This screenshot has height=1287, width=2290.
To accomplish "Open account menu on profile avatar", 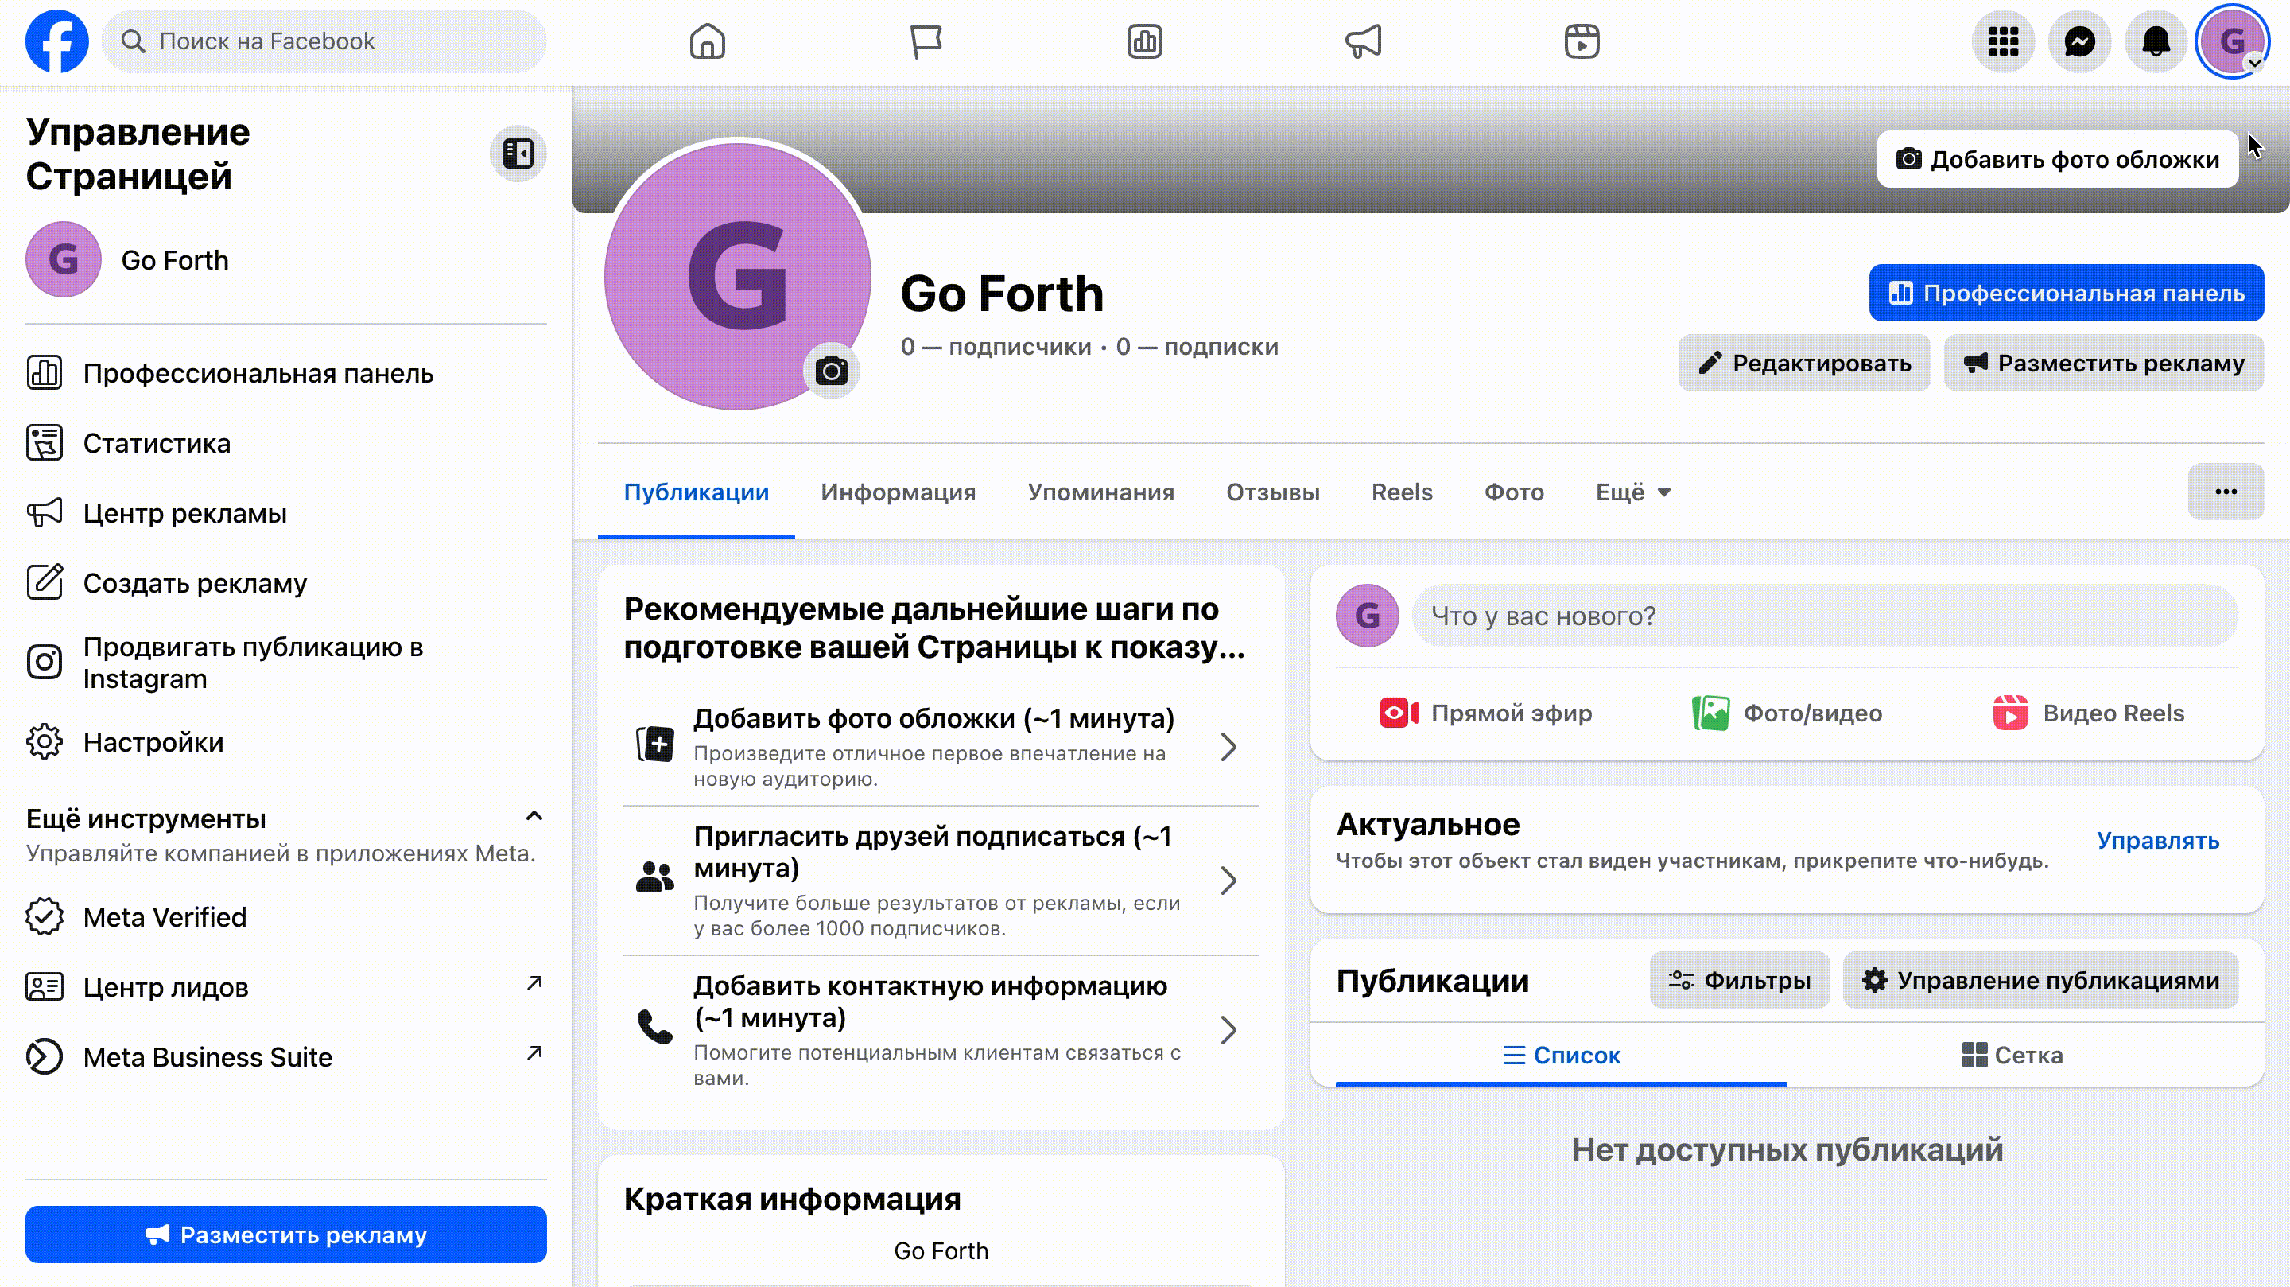I will click(2232, 42).
